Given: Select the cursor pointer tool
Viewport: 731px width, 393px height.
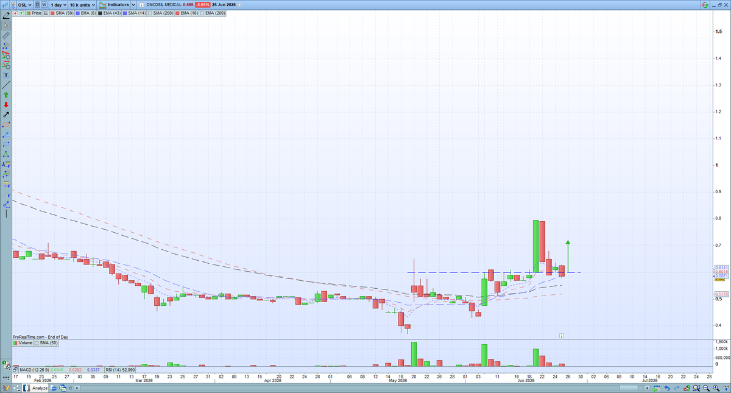Looking at the screenshot, I should pyautogui.click(x=6, y=26).
